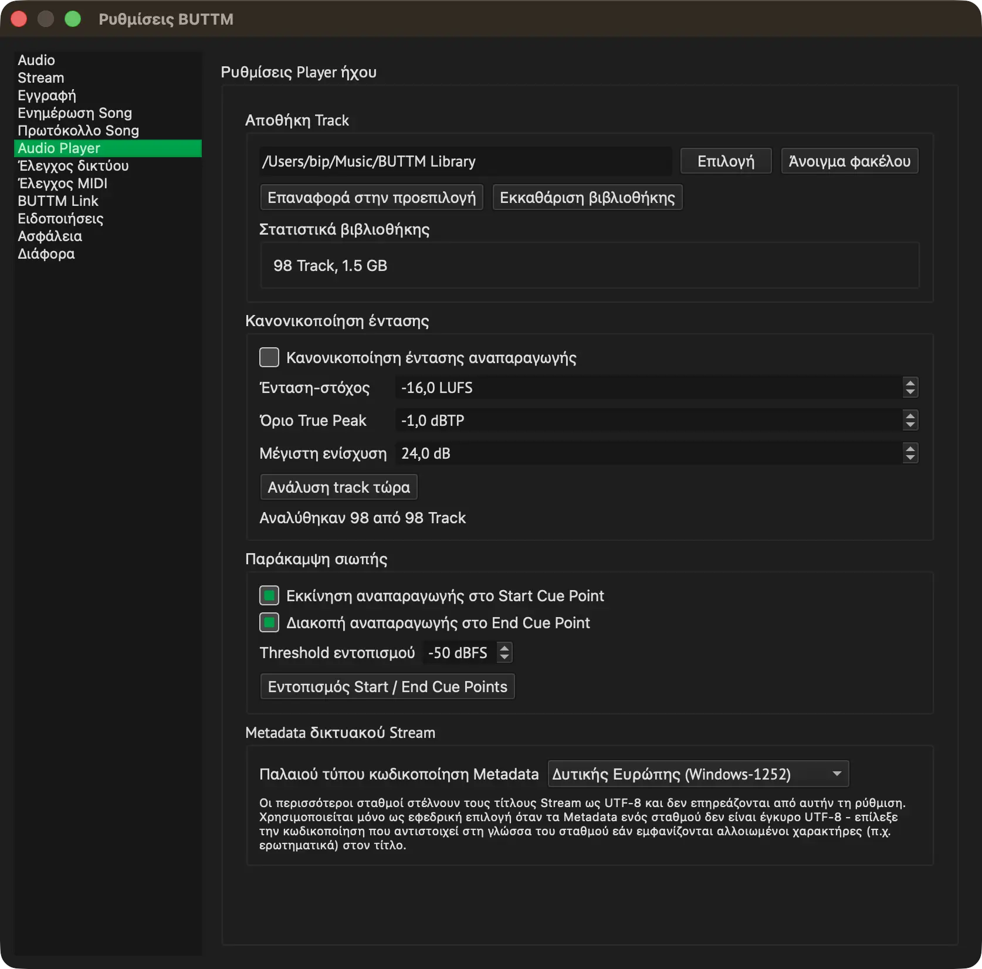
Task: Enable Κανονικοποίηση έντασης αναπαραγωγής checkbox
Action: coord(269,357)
